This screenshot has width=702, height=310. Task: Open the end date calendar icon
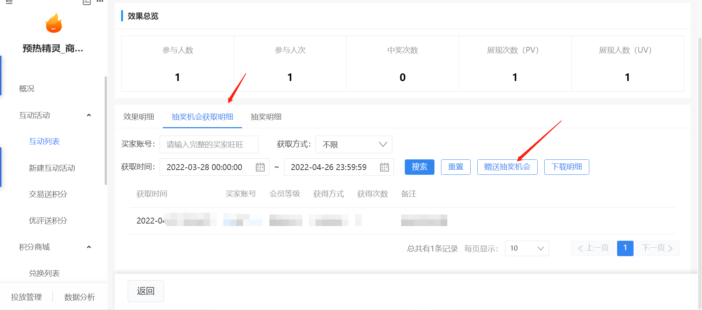point(384,167)
